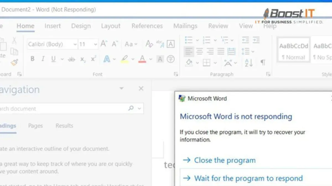Decrease paragraph indent
The height and width of the screenshot is (186, 332).
tap(245, 40)
